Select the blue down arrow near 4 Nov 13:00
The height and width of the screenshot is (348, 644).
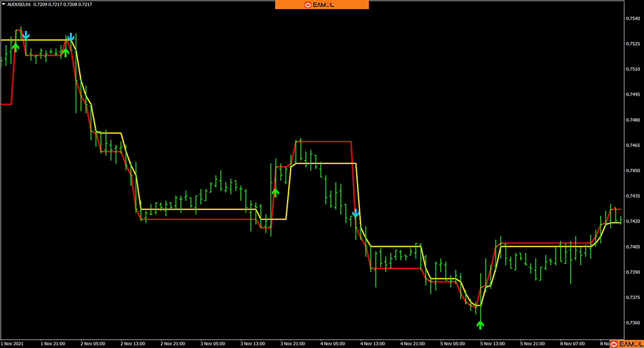355,213
